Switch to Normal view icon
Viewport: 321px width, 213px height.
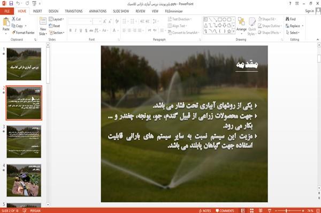pos(243,211)
